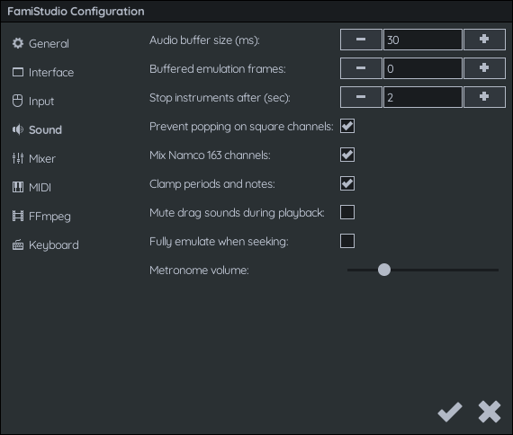Enable mute drag sounds during playback
513x435 pixels.
347,212
